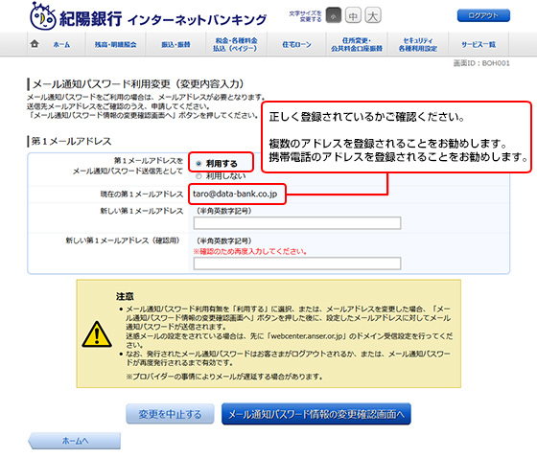
Task: Focus the 新しい第1メールアドレス input field
Action: click(x=297, y=223)
